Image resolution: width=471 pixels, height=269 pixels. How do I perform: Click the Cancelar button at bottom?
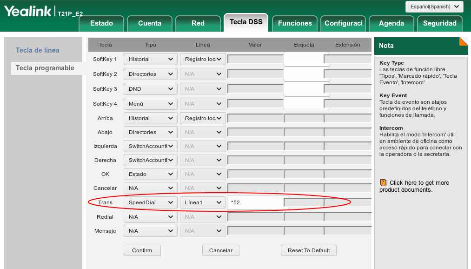[220, 250]
